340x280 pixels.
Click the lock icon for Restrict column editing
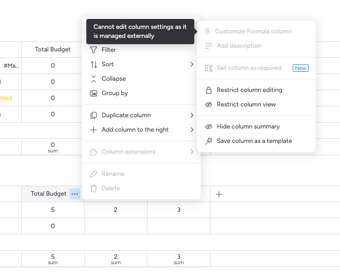coord(208,90)
